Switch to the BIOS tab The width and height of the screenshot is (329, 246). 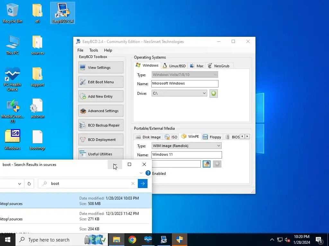tap(233, 137)
